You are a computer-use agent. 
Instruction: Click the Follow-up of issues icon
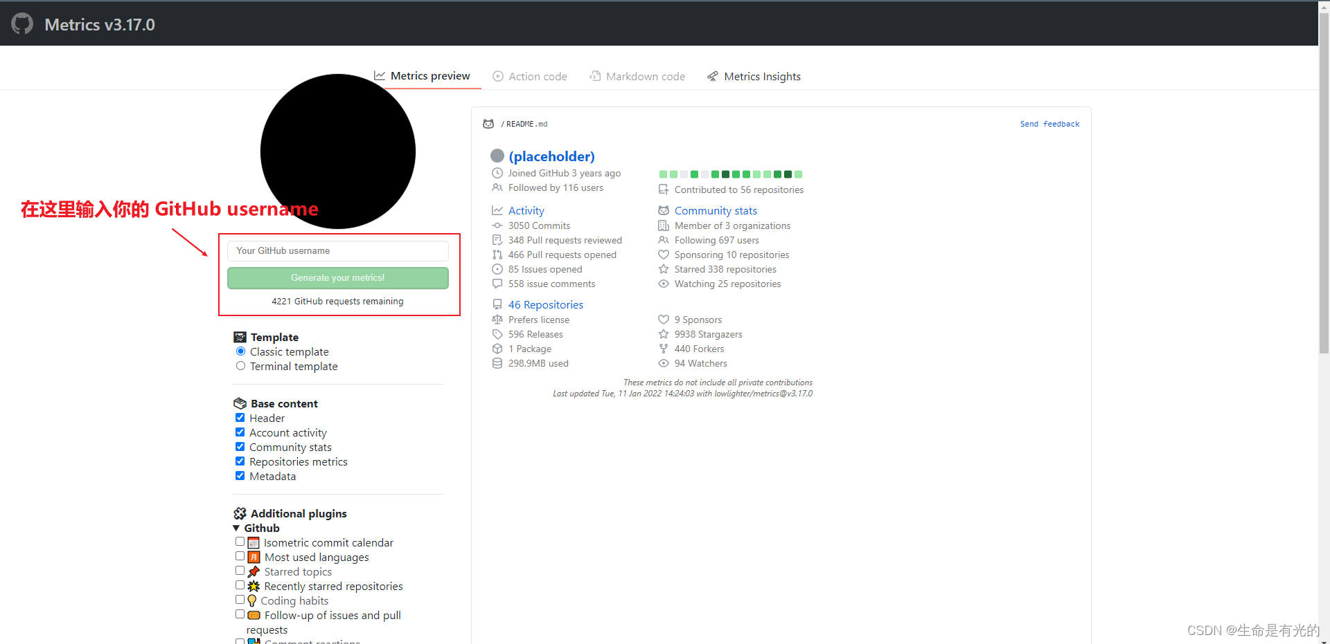pos(254,616)
